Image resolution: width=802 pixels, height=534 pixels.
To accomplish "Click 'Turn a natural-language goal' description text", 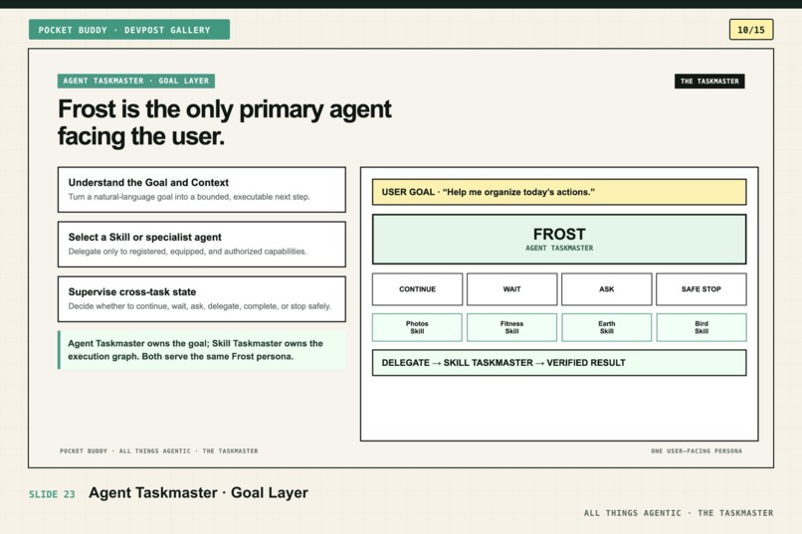I will 189,197.
